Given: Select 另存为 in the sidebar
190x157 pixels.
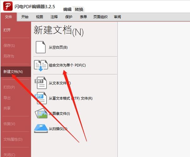Looking at the screenshot, I should (8, 56).
